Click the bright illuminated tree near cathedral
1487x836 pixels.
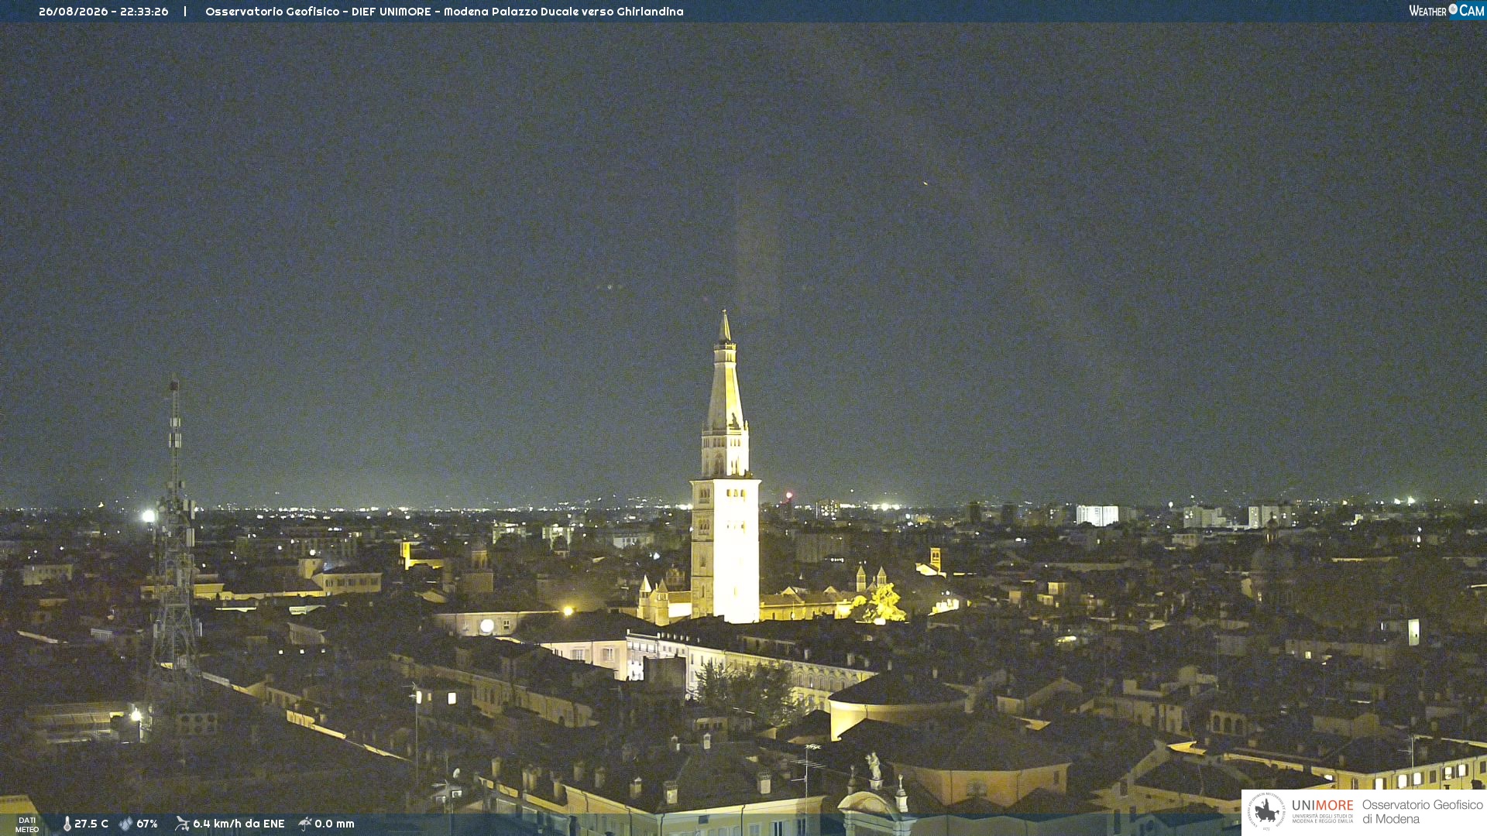881,604
